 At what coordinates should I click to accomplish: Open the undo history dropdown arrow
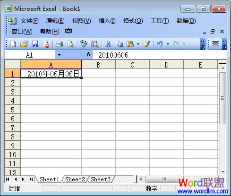pyautogui.click(x=168, y=44)
